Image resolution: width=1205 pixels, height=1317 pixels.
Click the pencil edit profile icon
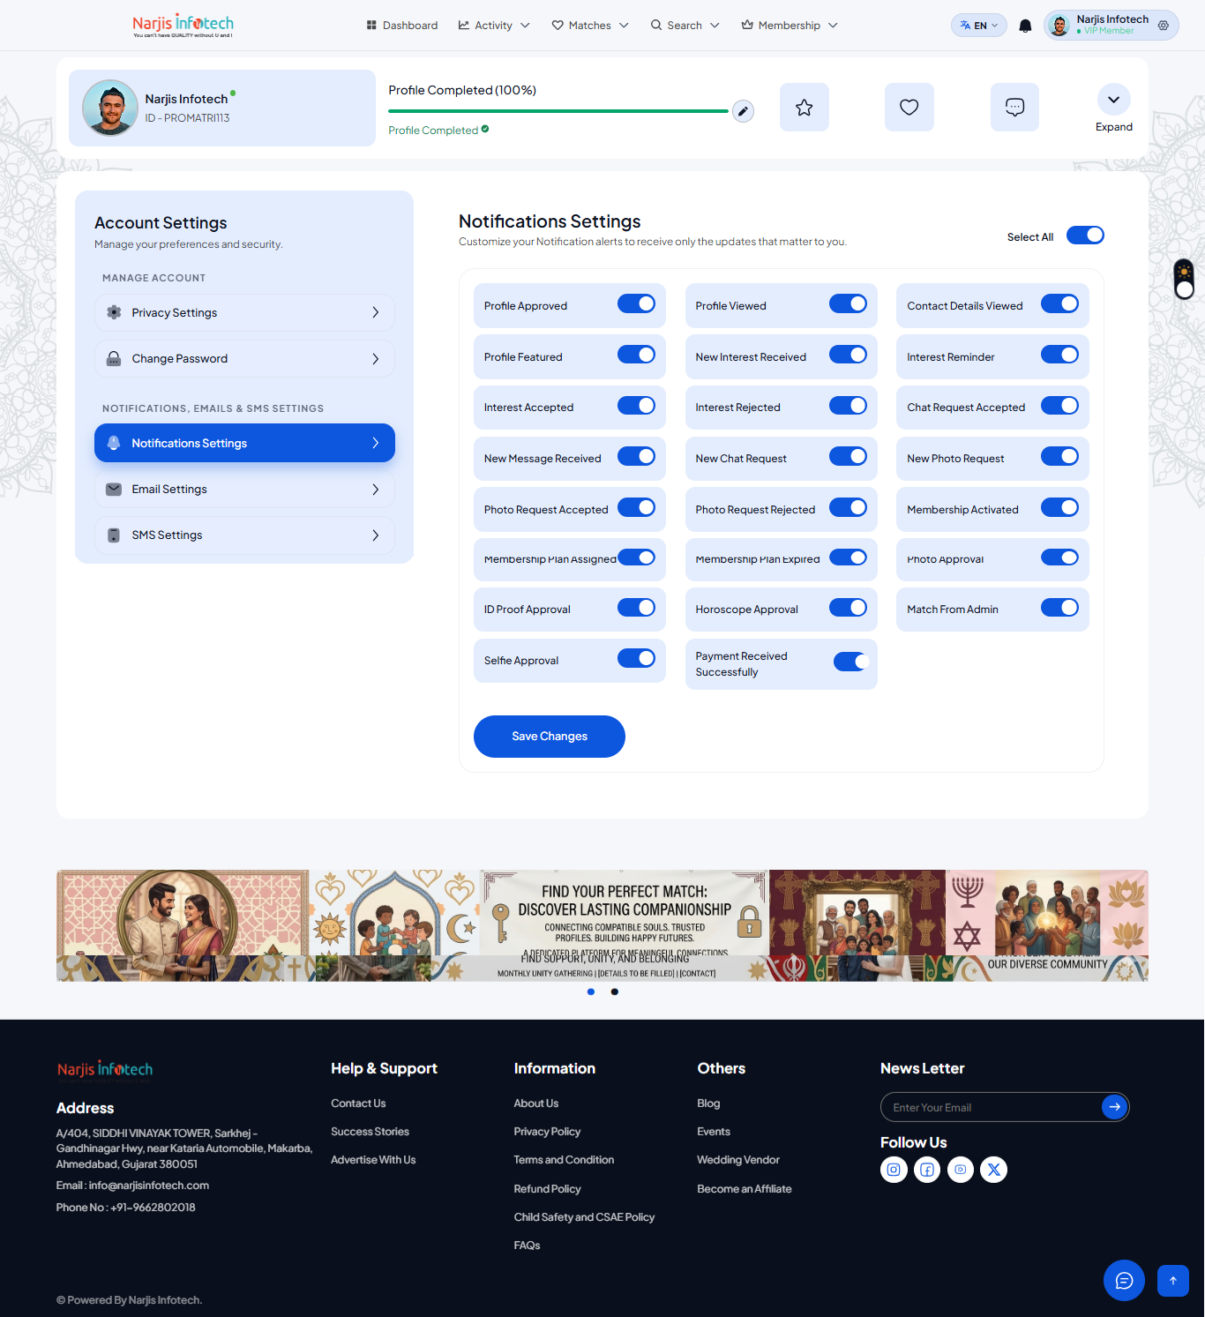[x=743, y=111]
